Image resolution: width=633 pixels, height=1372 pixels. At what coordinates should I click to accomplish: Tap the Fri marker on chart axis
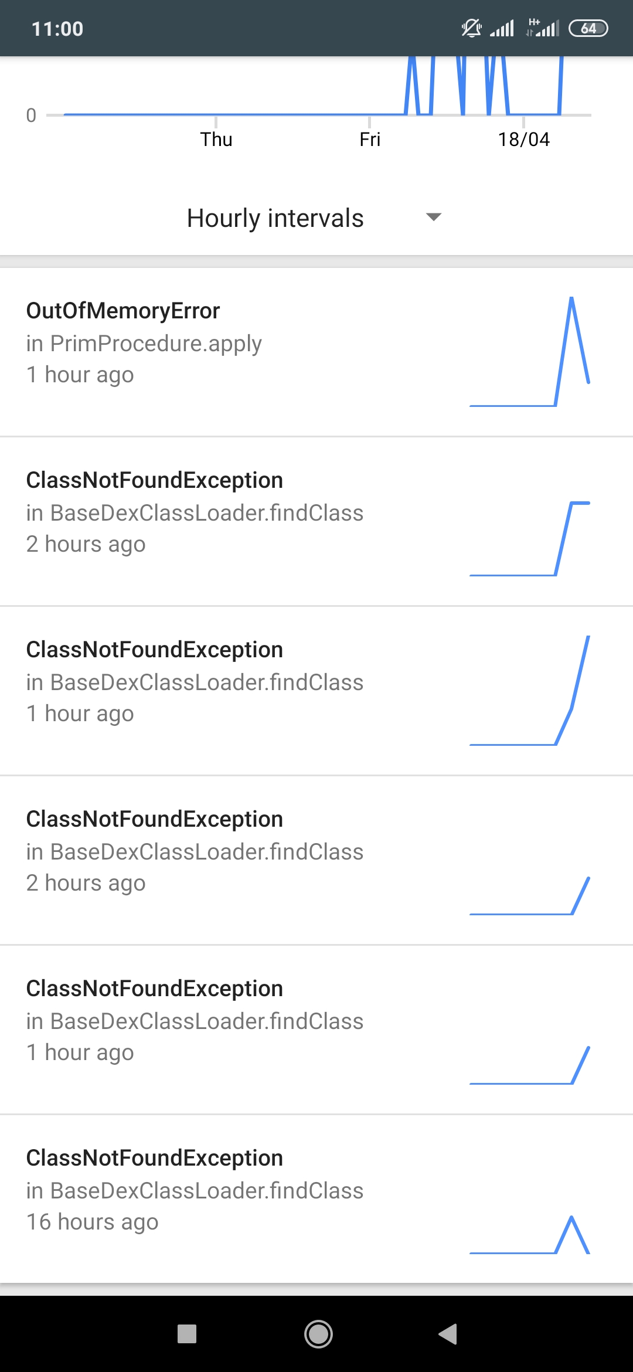[370, 140]
